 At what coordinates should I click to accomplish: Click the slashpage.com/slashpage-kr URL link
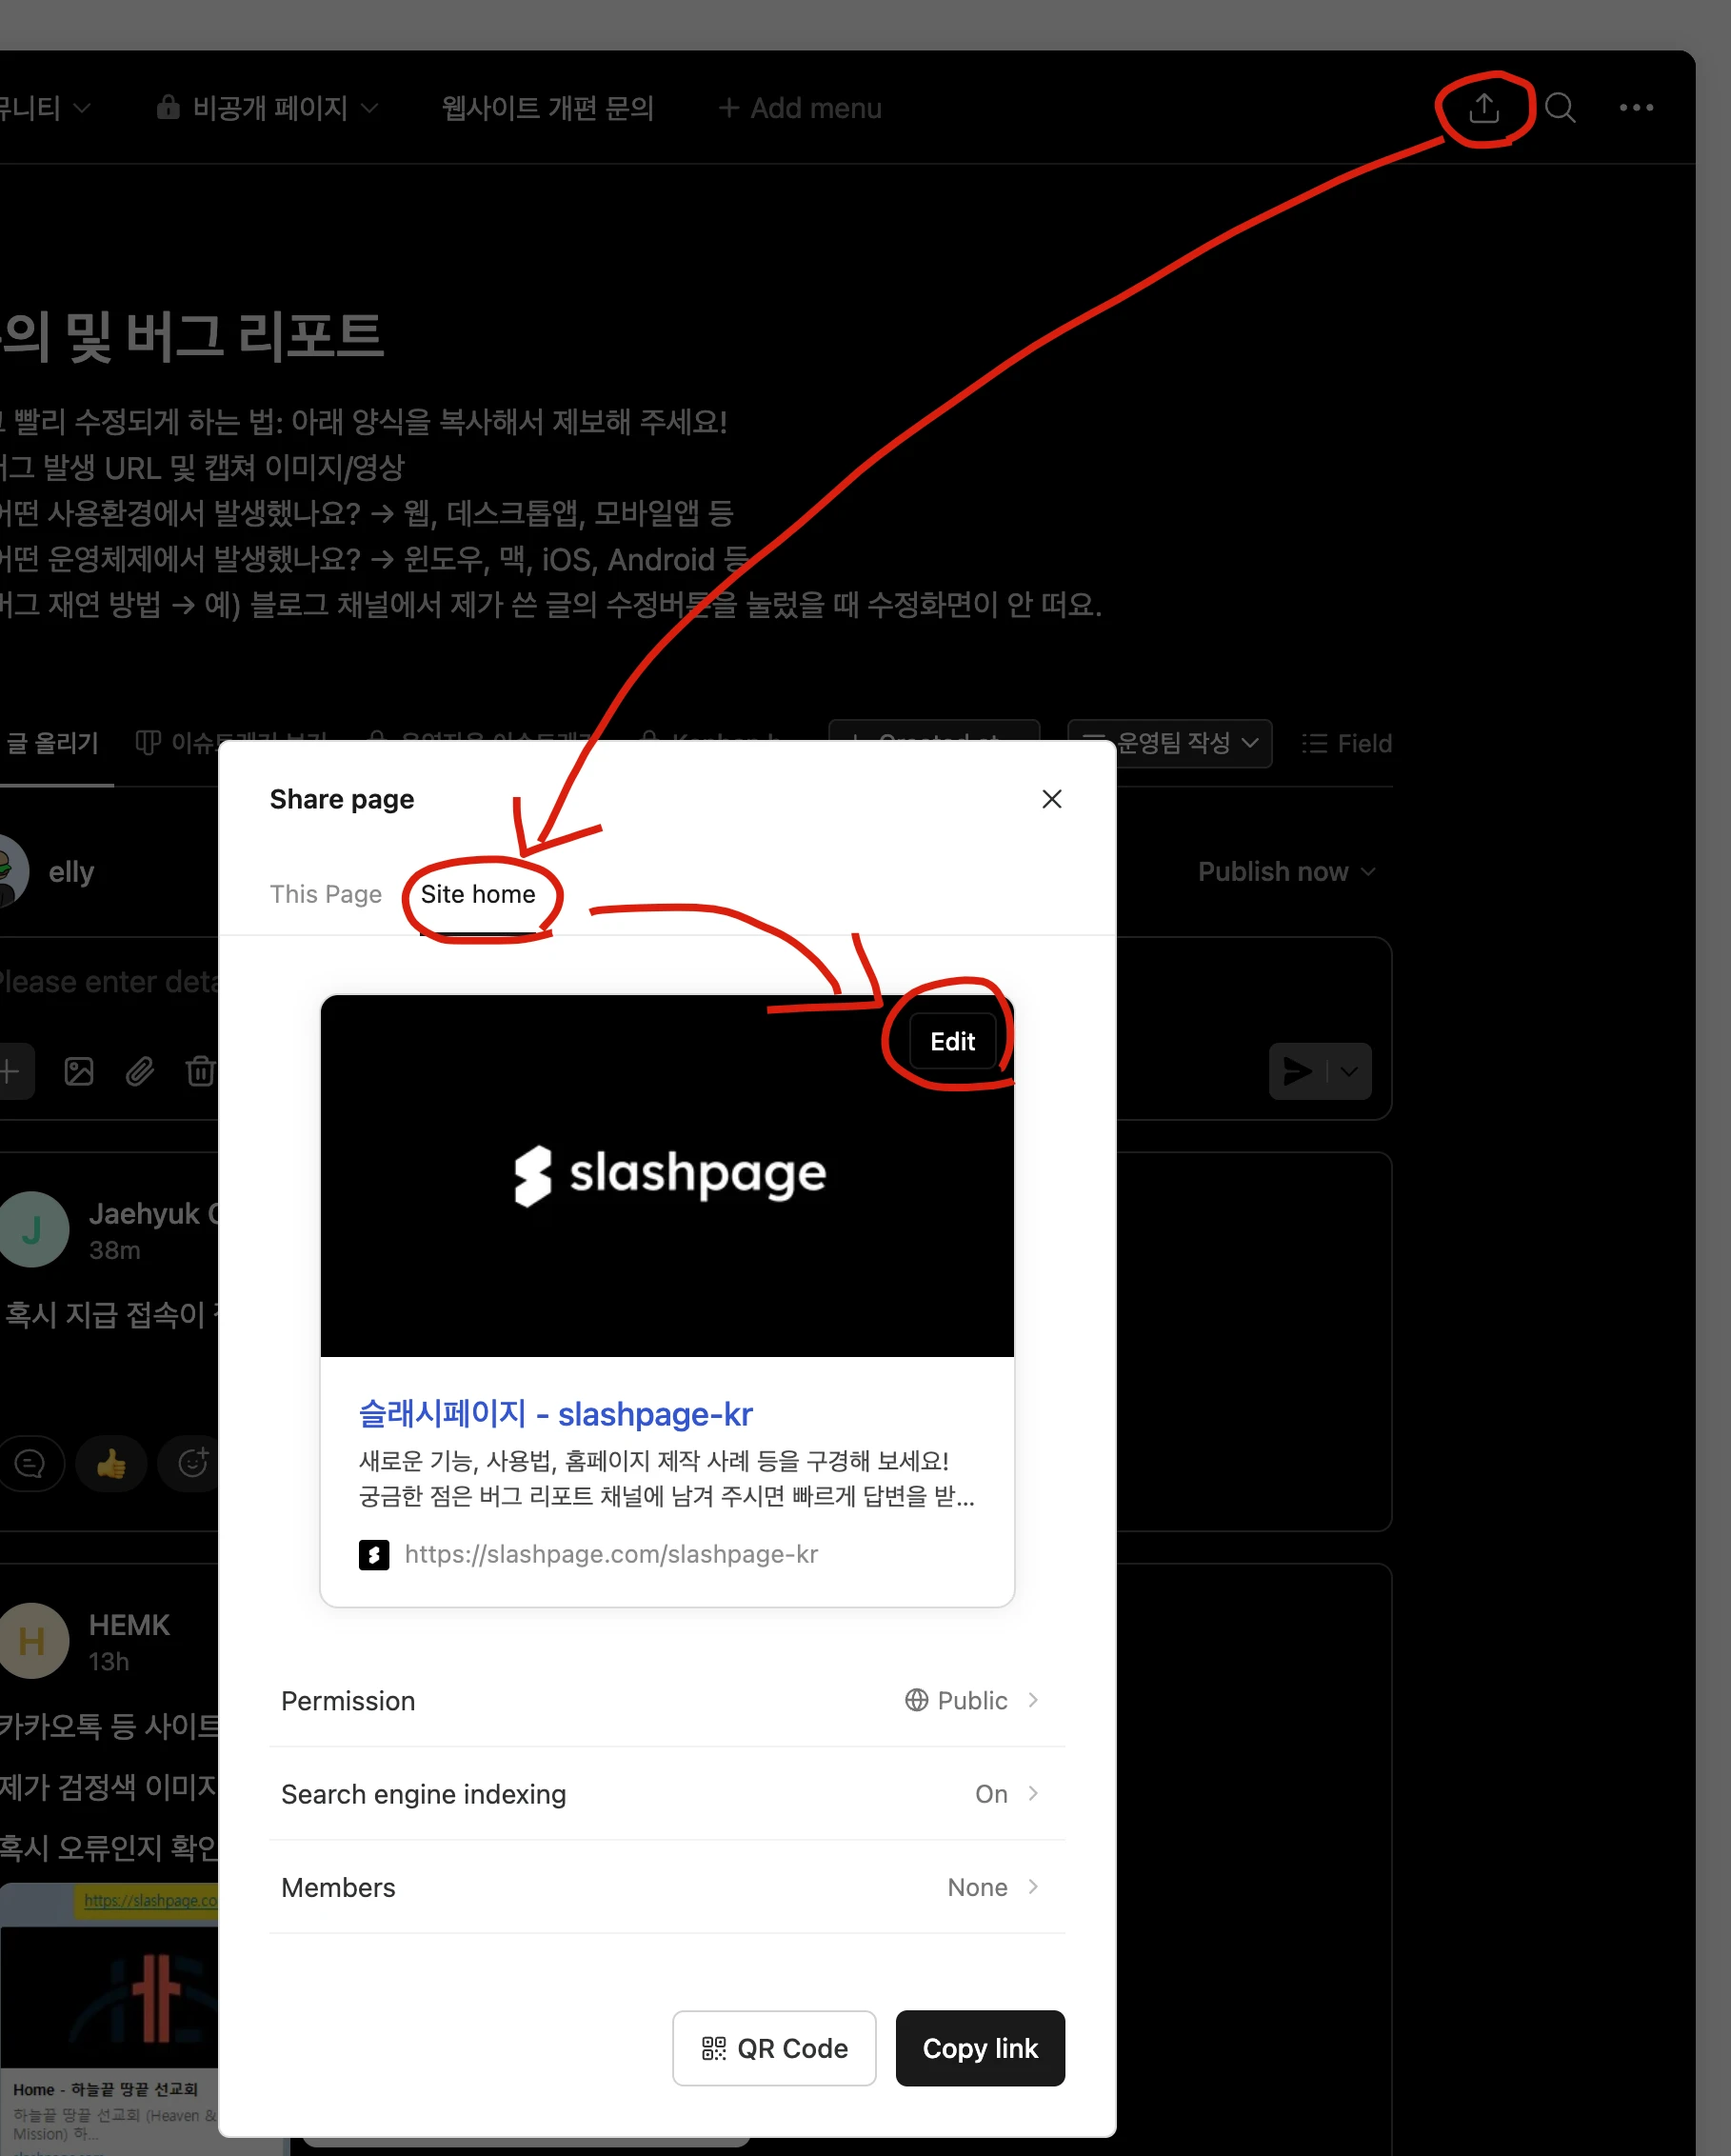[611, 1554]
